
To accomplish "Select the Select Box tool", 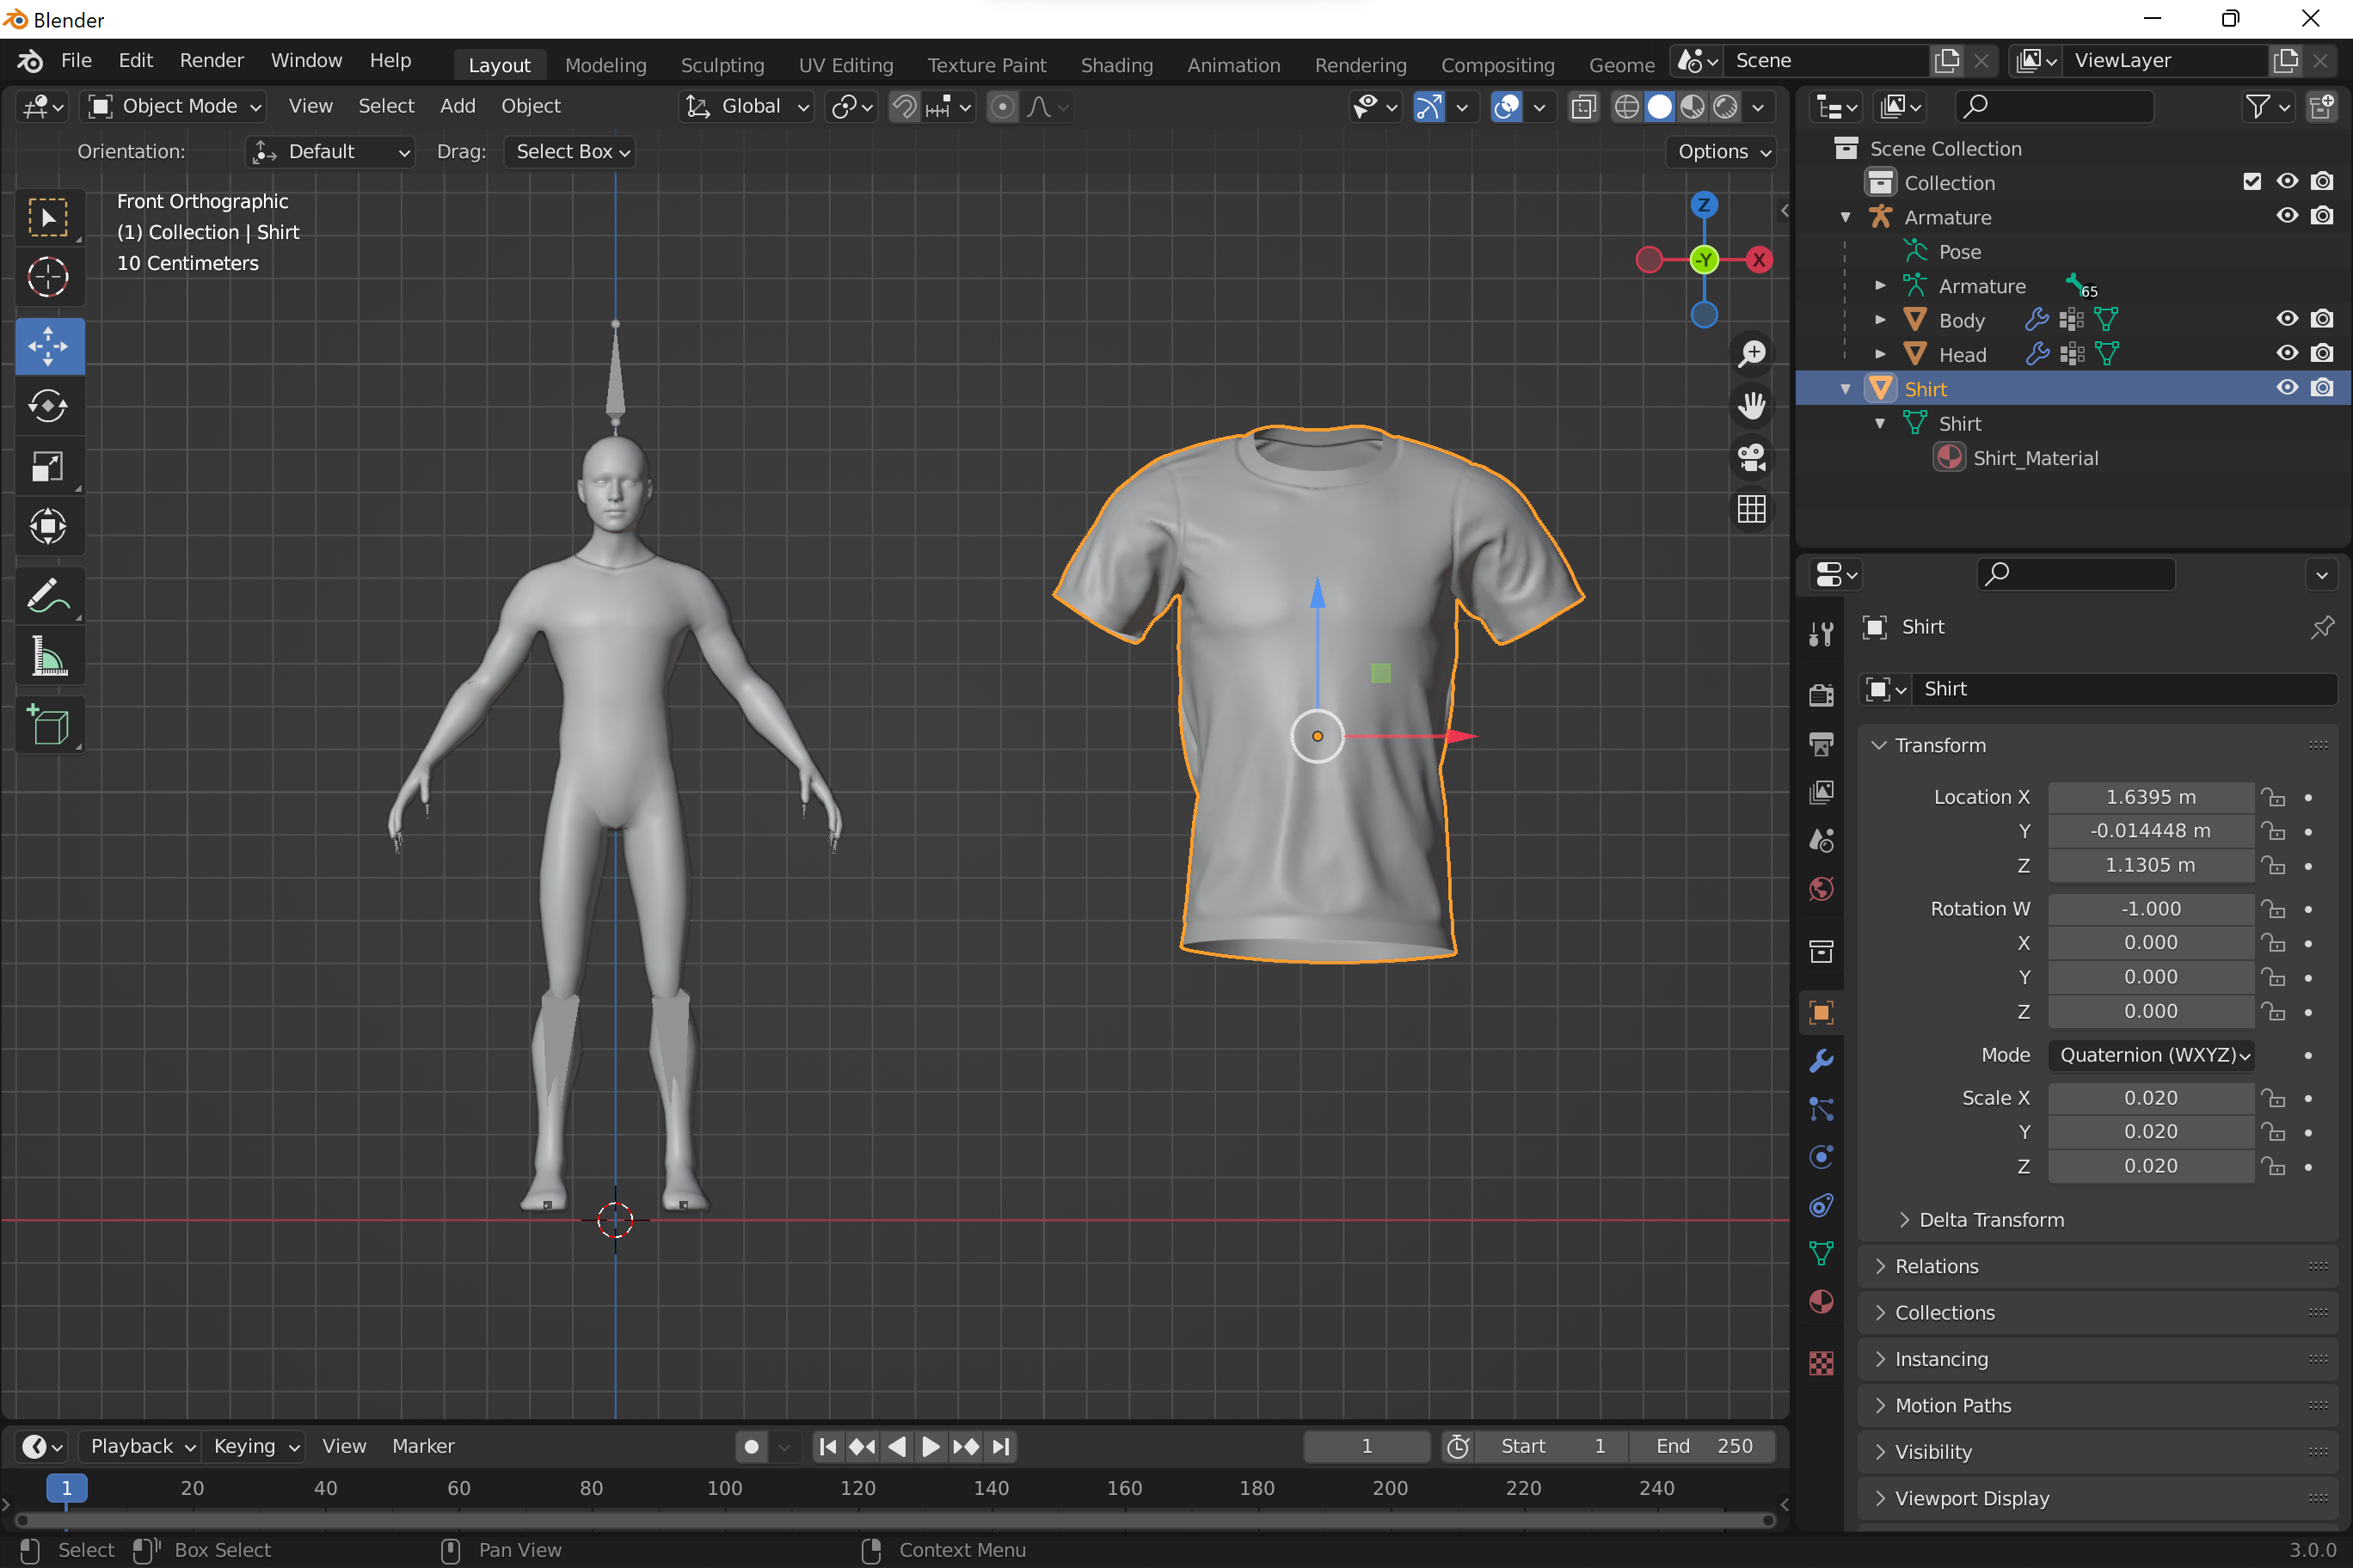I will pos(49,217).
